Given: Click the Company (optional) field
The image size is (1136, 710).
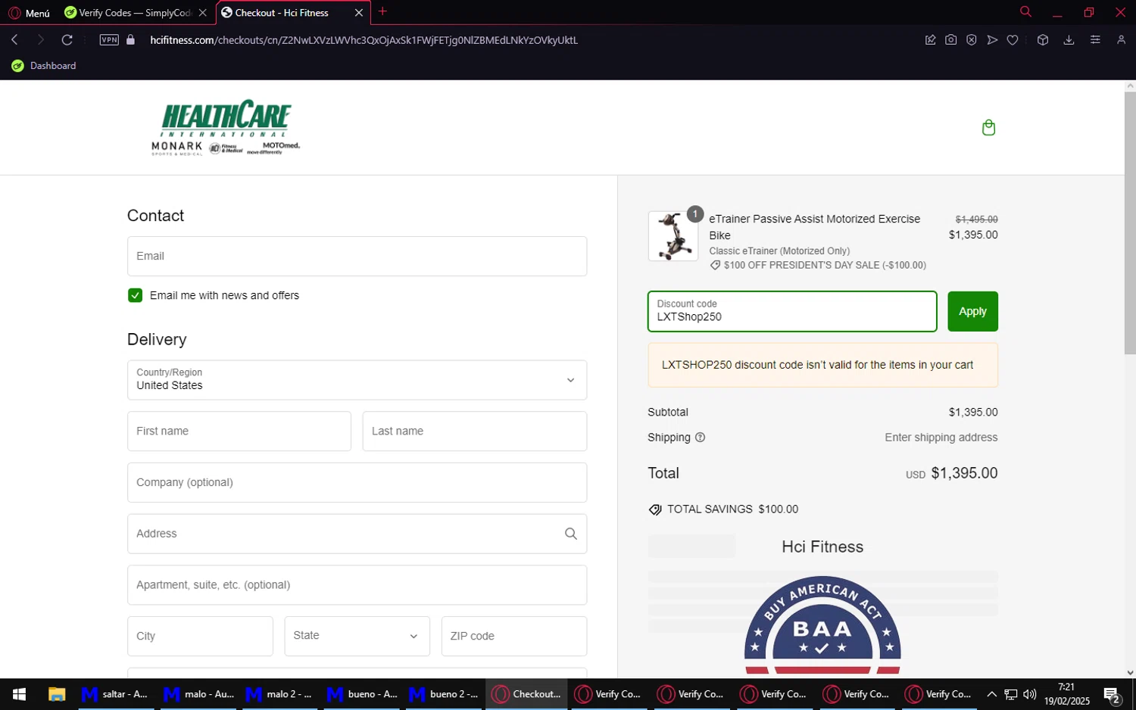Looking at the screenshot, I should point(357,483).
